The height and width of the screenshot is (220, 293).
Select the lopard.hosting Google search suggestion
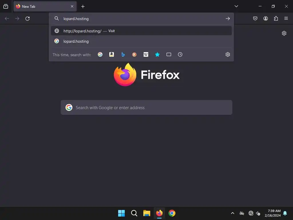[141, 41]
